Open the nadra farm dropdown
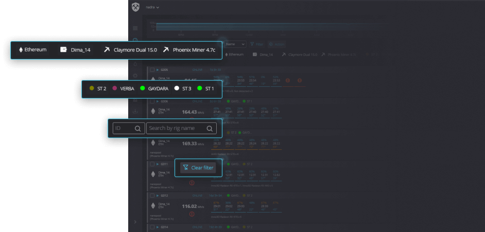The height and width of the screenshot is (232, 485). (152, 7)
